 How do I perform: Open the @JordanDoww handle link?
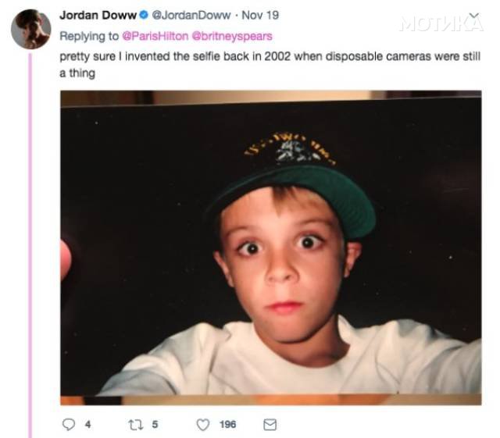(191, 15)
